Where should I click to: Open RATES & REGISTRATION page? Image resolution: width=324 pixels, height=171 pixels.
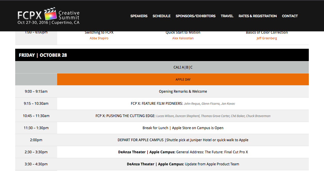point(258,16)
